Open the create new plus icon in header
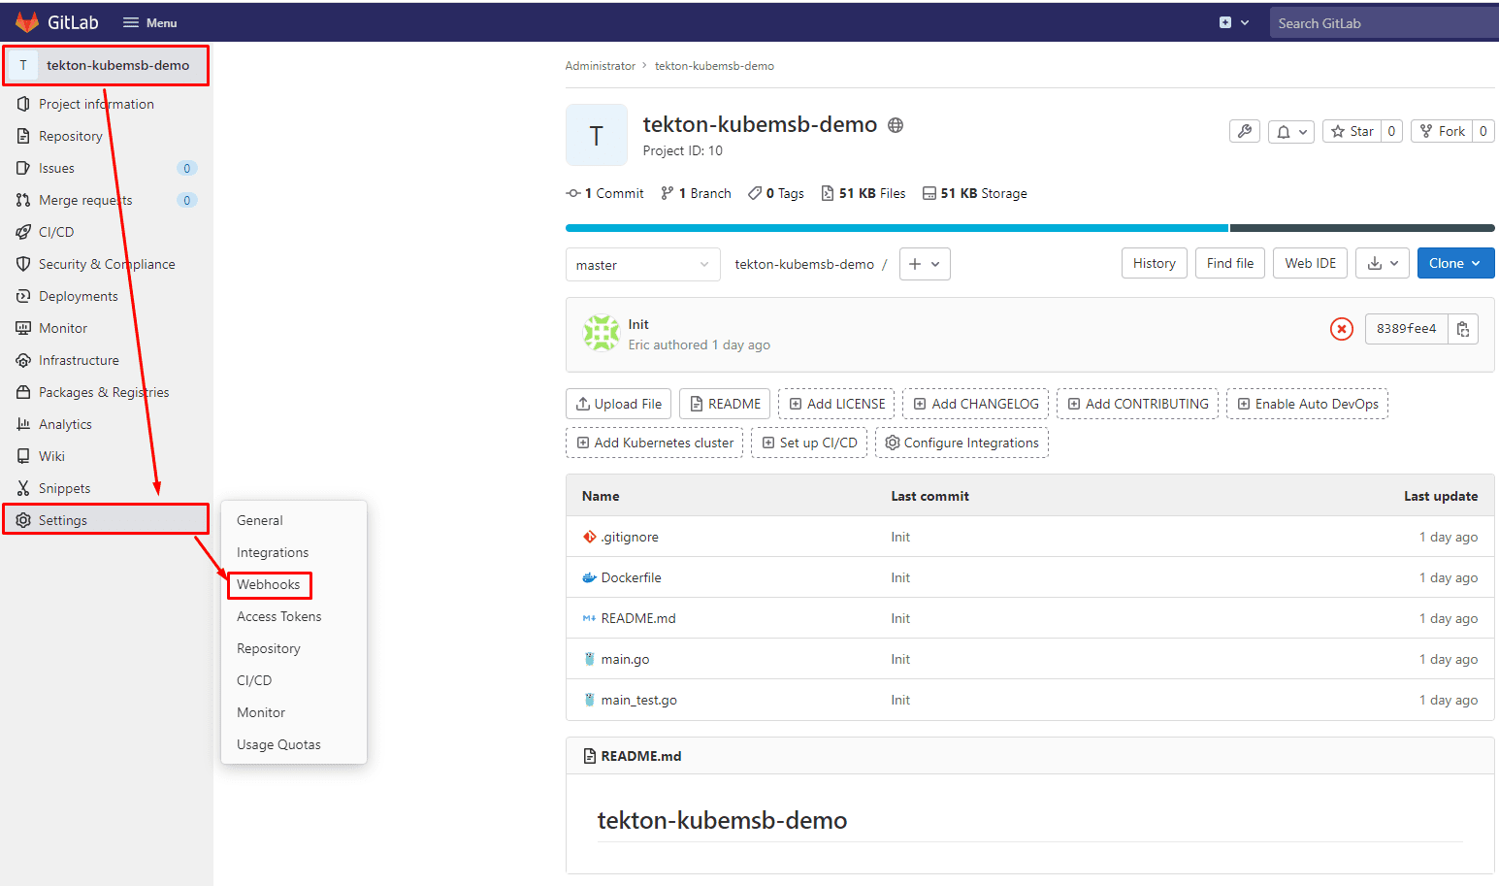 click(1234, 22)
